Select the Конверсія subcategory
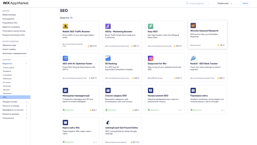This screenshot has height=145, width=257. click(7, 71)
